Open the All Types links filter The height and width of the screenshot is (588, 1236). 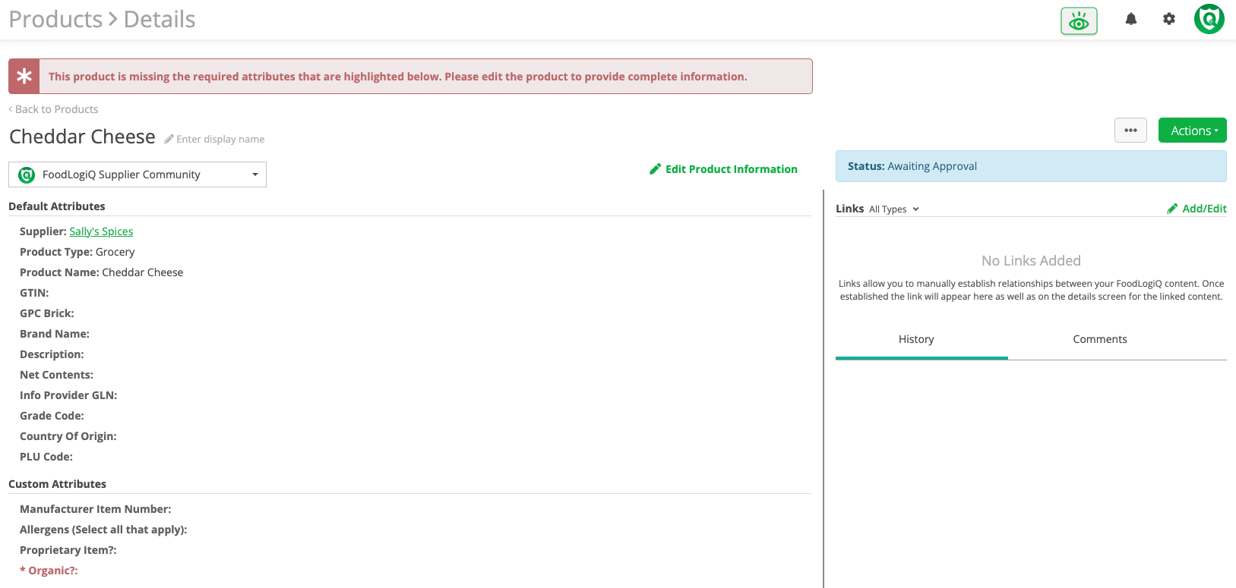click(894, 209)
